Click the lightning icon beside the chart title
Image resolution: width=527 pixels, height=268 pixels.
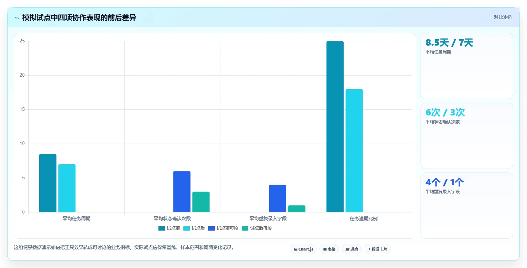pos(17,18)
